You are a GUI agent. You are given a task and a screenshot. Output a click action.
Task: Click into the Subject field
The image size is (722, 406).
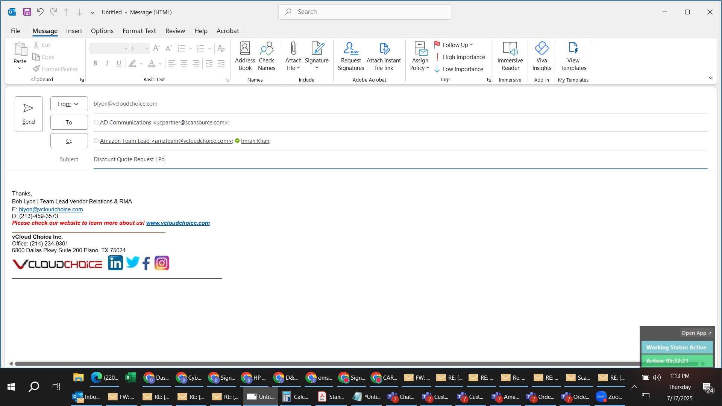tap(400, 159)
